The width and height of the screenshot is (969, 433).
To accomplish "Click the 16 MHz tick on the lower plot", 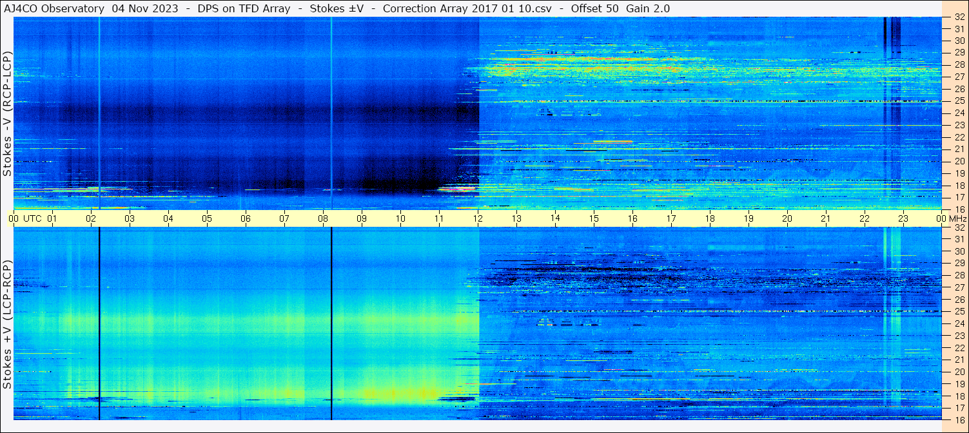I will click(959, 419).
